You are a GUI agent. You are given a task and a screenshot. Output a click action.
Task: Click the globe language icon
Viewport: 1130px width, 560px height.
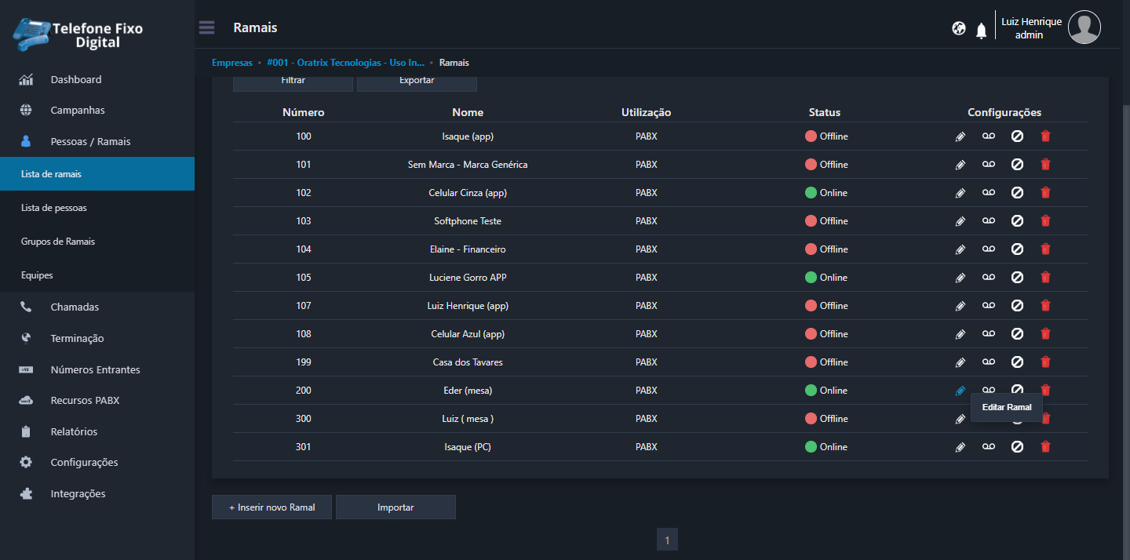958,28
